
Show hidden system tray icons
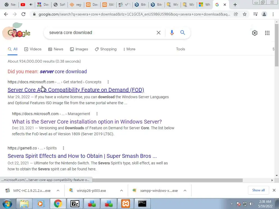[232, 204]
